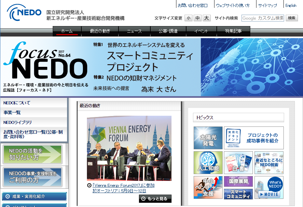Open ウェブサイトの使い方 link
303x207 pixels.
[233, 6]
